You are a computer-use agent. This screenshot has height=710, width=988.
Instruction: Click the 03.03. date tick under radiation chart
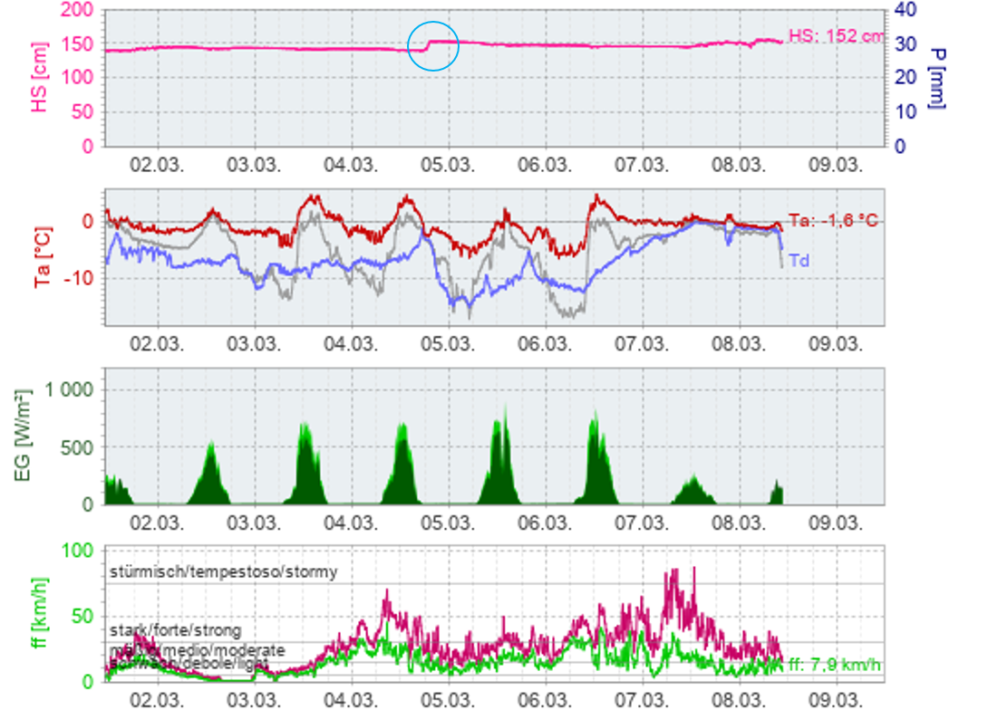tap(254, 523)
